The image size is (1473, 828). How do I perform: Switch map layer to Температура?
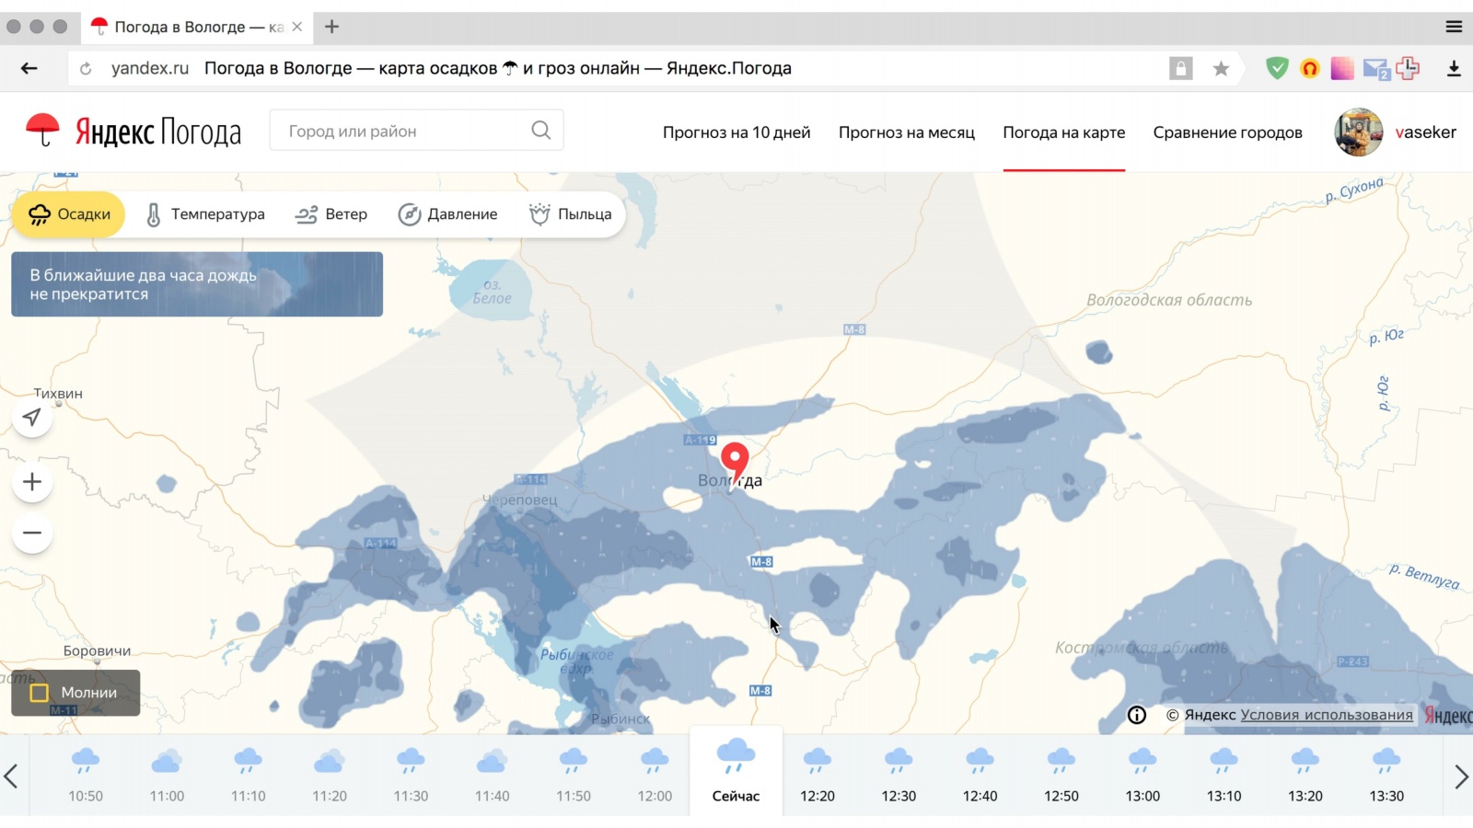204,214
